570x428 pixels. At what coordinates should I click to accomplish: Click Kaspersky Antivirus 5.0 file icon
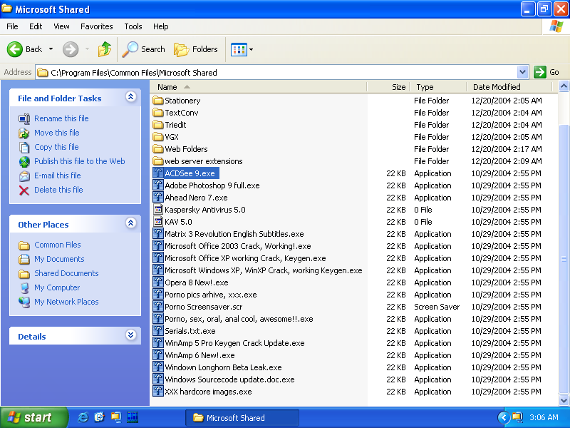tap(157, 210)
